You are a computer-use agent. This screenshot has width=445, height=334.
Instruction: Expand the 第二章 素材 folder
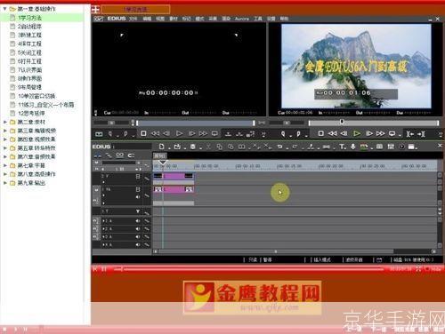(x=4, y=122)
